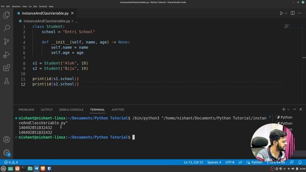Expand the breadcrumb ellipsis symbol
The width and height of the screenshot is (306, 172).
click(x=76, y=21)
